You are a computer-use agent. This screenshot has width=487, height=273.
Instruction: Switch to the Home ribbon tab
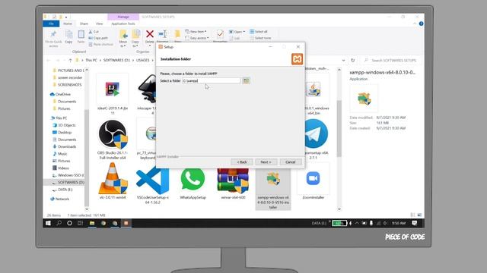click(68, 24)
